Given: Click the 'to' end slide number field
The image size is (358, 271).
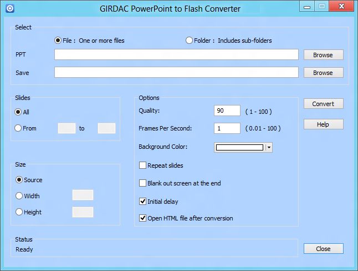Looking at the screenshot, I should point(106,128).
